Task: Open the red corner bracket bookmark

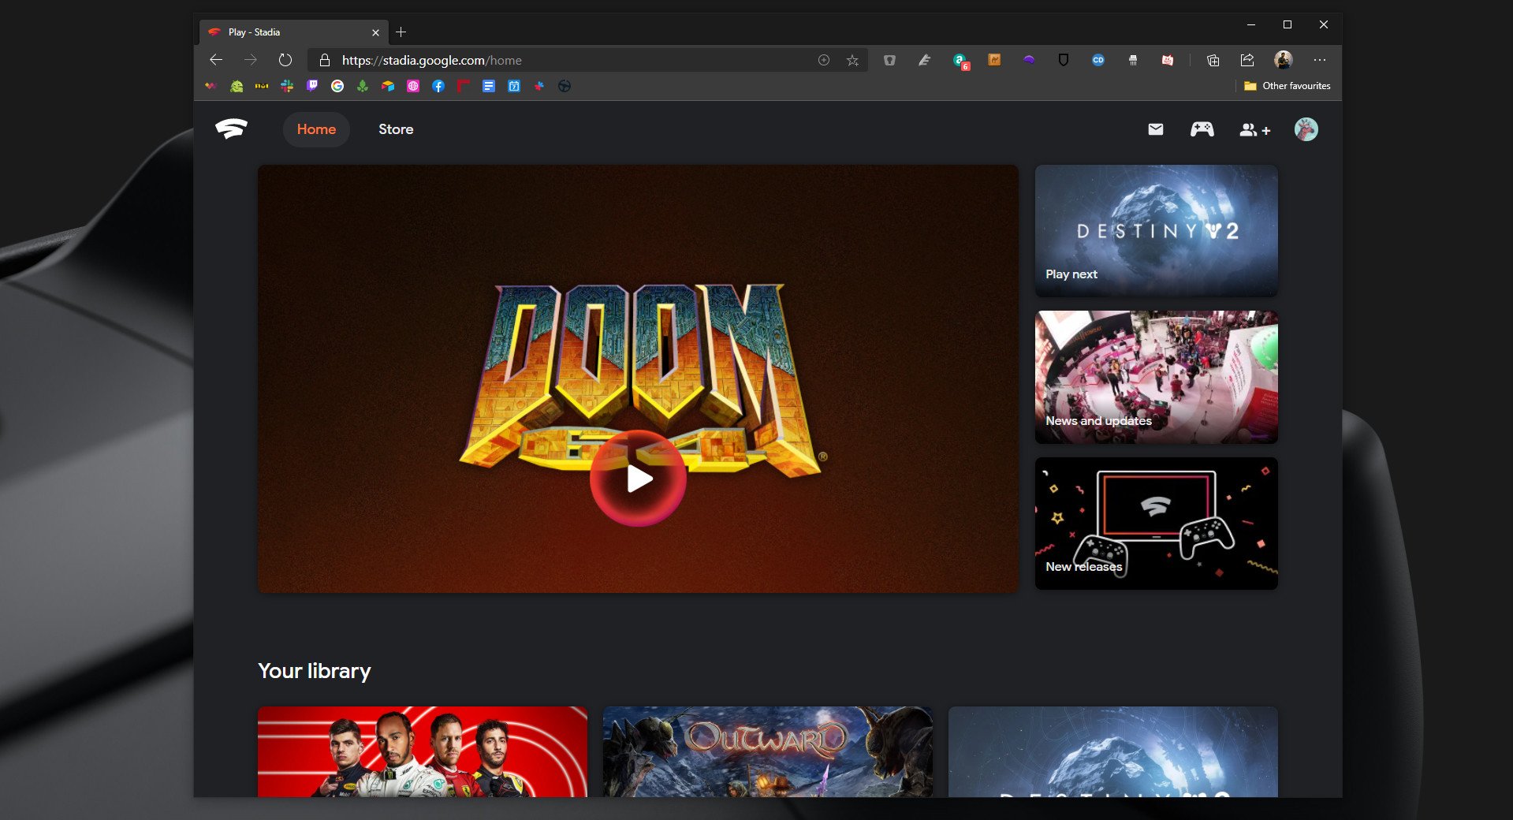Action: (x=464, y=86)
